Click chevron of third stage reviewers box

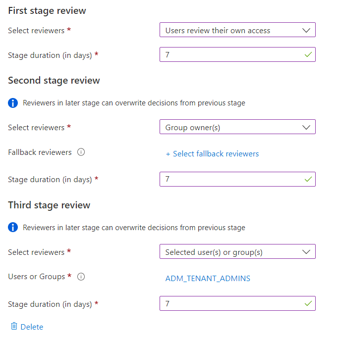pos(307,252)
